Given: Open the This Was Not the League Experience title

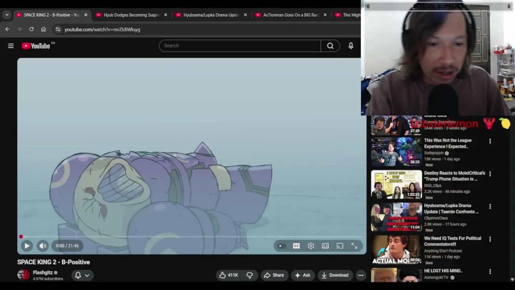Looking at the screenshot, I should click(448, 143).
